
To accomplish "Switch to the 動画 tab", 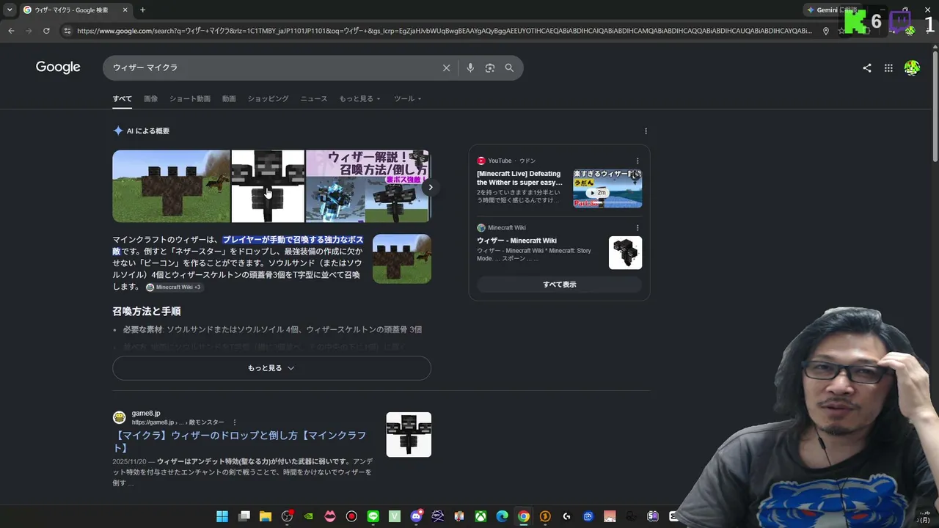I will (x=229, y=99).
